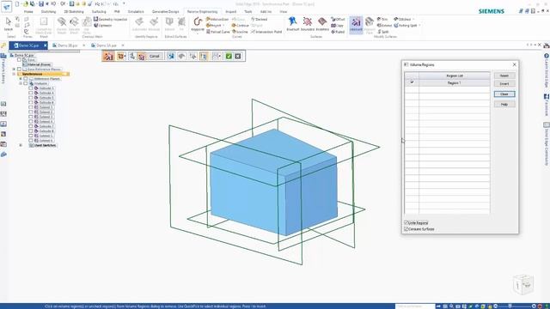Choose the Select tool in the ribbon
Viewport: 550px width, 309px height.
8,25
